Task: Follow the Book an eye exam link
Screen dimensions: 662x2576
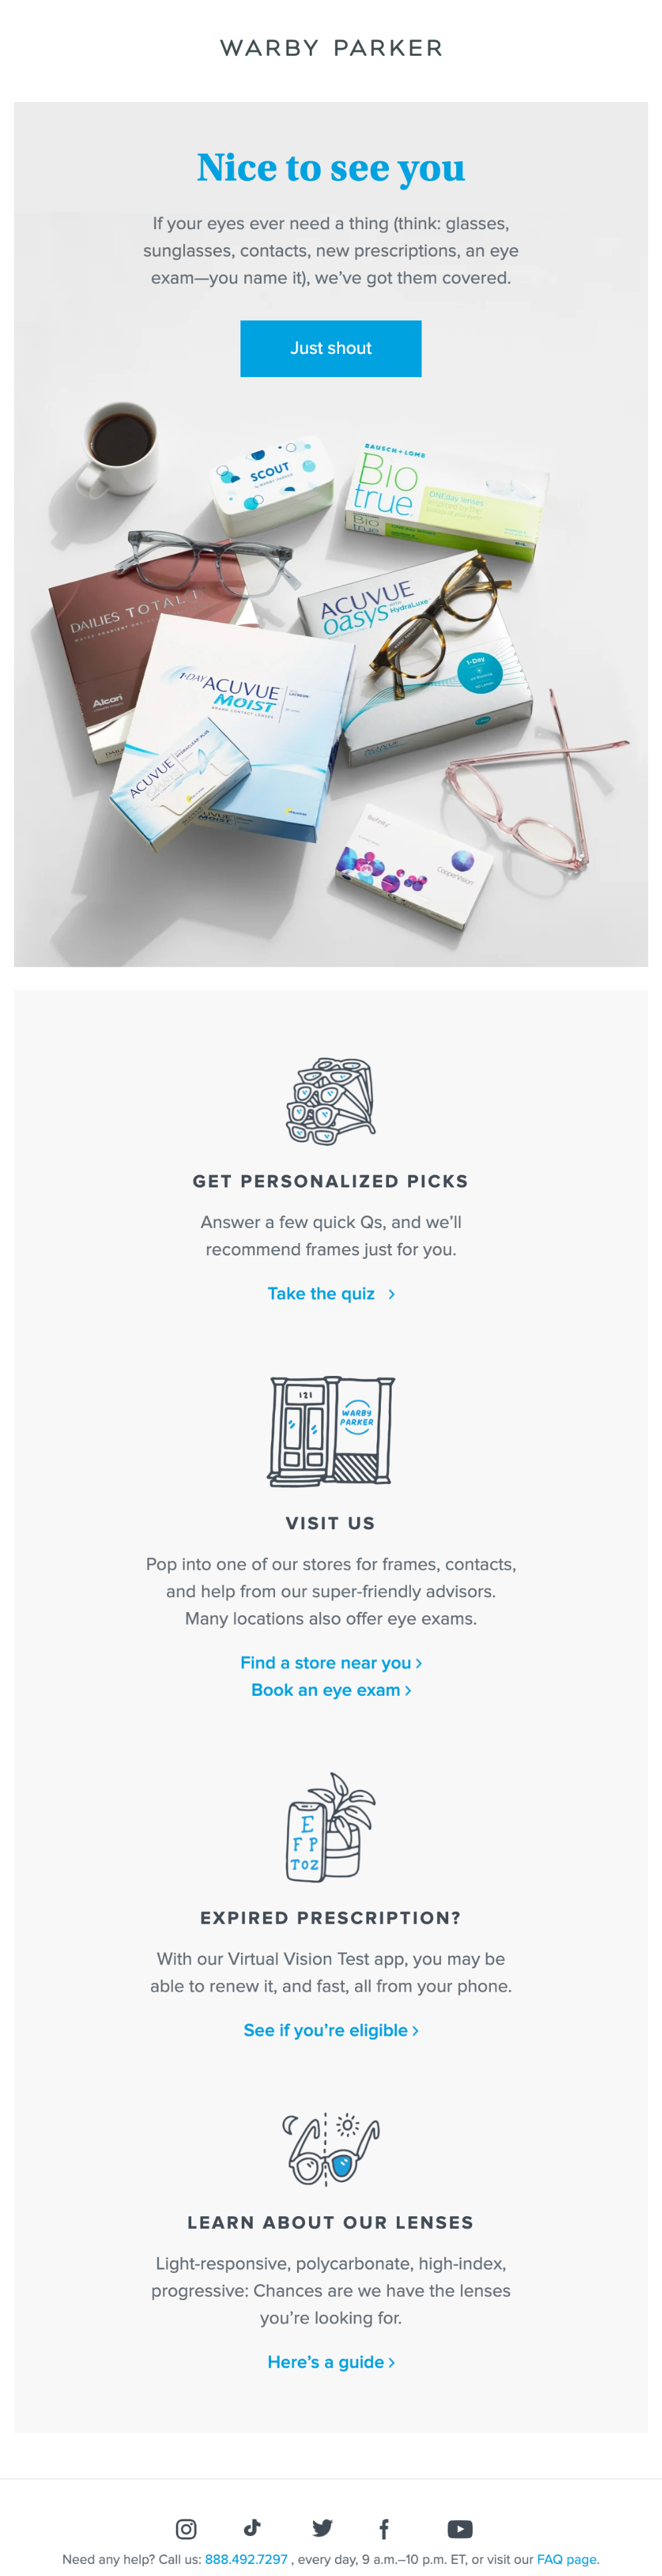Action: 331,1689
